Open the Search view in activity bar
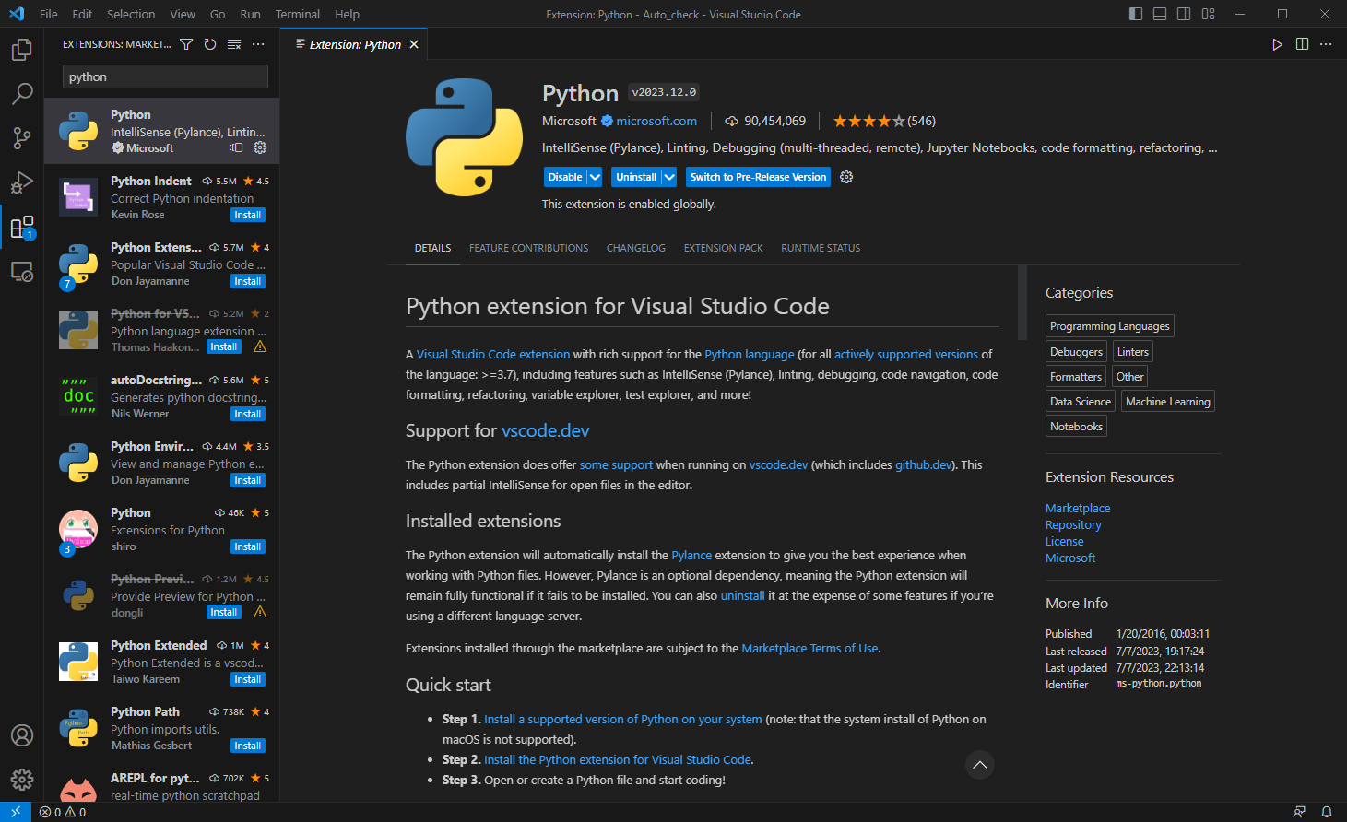The image size is (1347, 822). click(x=22, y=94)
